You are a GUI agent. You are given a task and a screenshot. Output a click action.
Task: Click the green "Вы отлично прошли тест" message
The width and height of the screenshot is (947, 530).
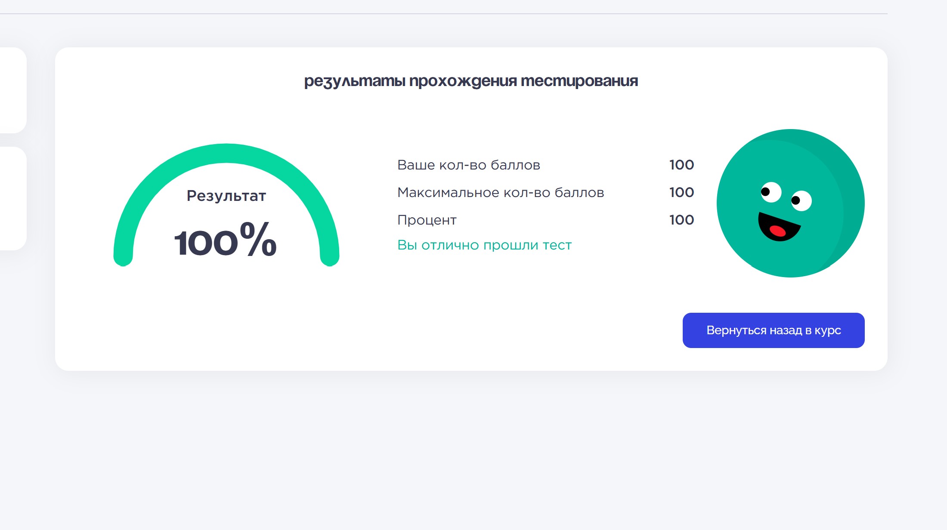(484, 245)
